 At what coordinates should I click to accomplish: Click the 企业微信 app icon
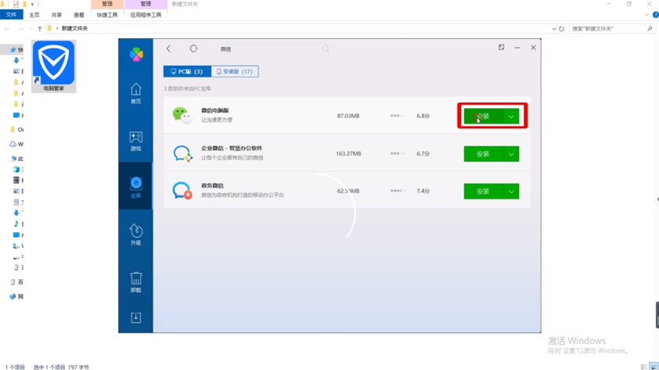click(182, 153)
